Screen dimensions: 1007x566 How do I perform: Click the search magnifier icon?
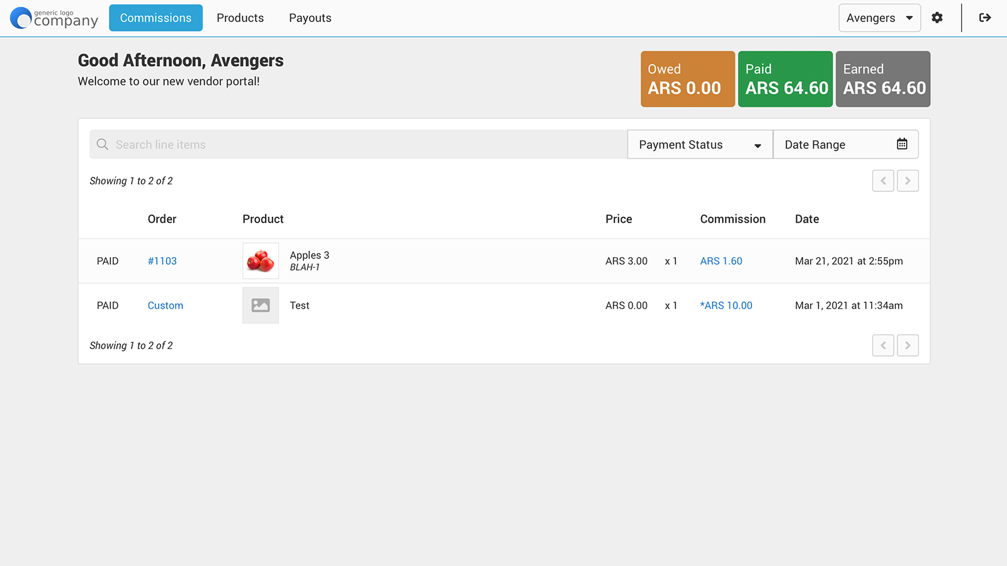click(x=103, y=145)
